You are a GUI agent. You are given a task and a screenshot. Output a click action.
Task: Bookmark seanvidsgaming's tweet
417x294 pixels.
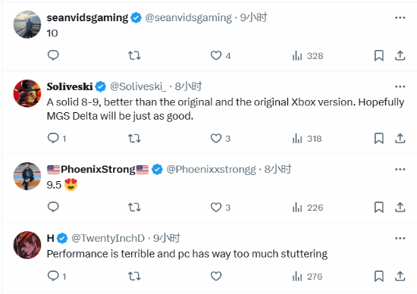pos(378,56)
